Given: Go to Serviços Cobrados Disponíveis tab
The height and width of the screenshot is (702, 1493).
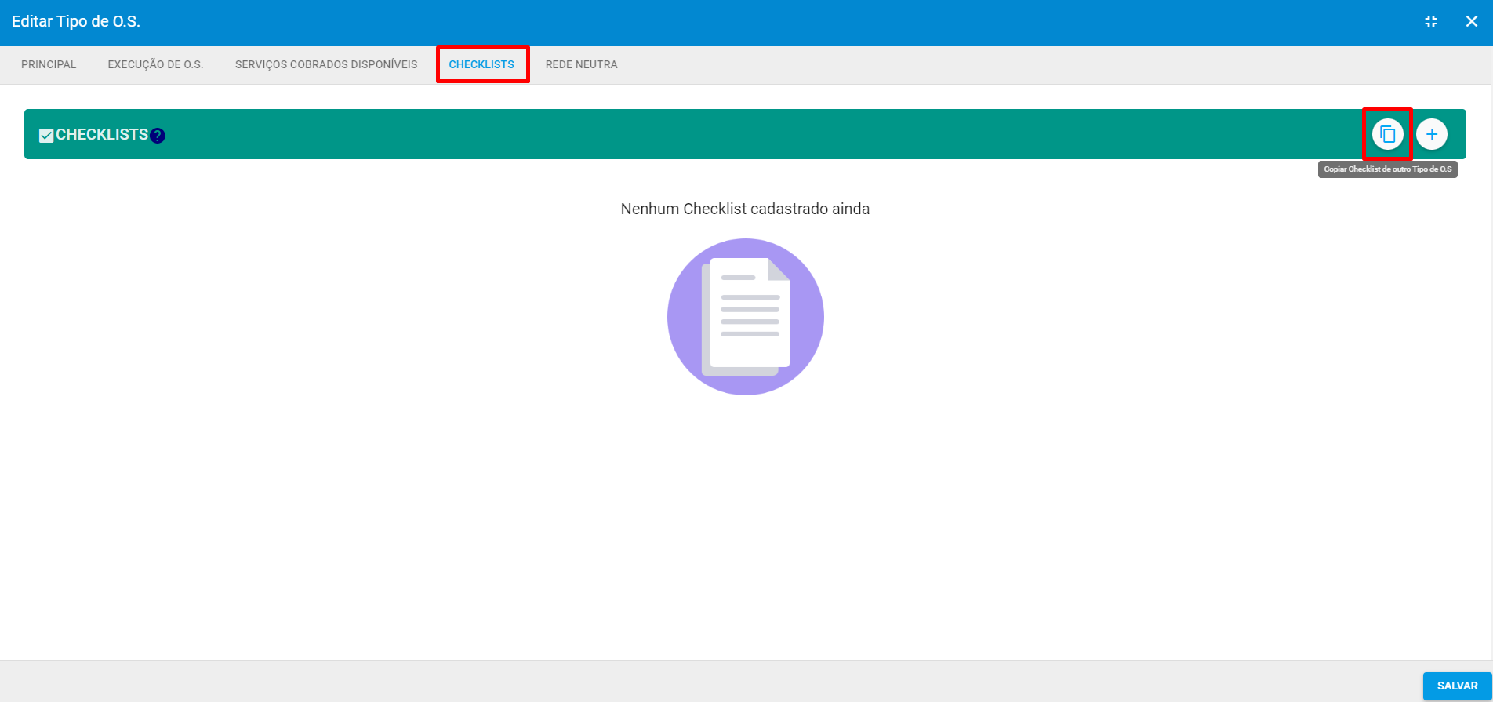Looking at the screenshot, I should point(326,64).
